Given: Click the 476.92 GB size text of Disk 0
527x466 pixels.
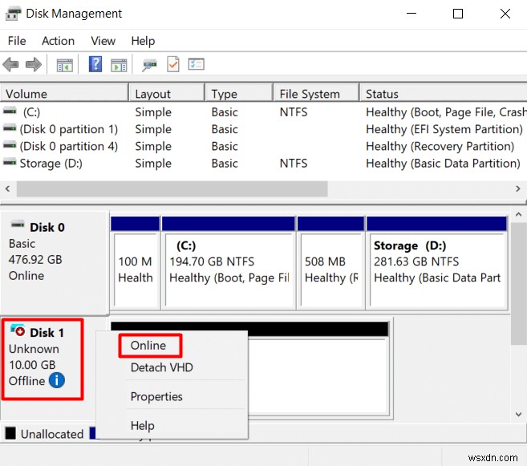Looking at the screenshot, I should 35,260.
